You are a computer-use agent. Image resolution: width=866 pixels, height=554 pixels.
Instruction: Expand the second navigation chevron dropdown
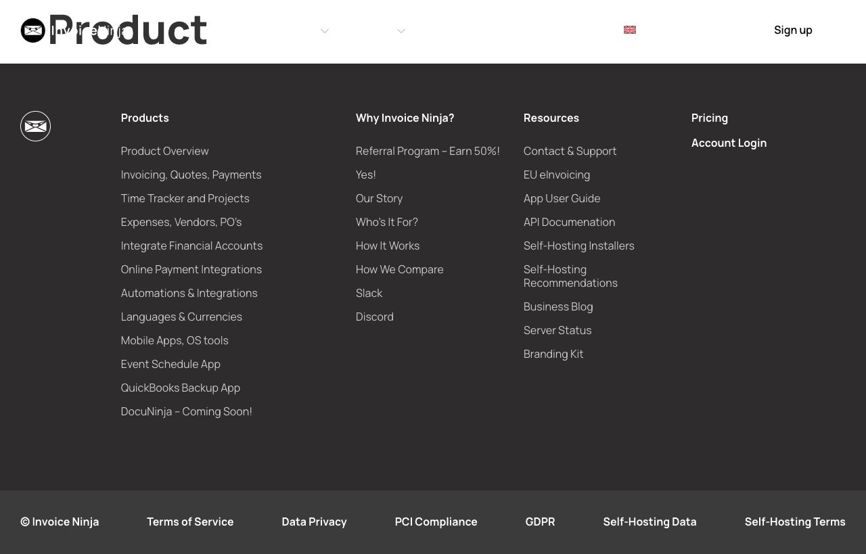(x=401, y=30)
